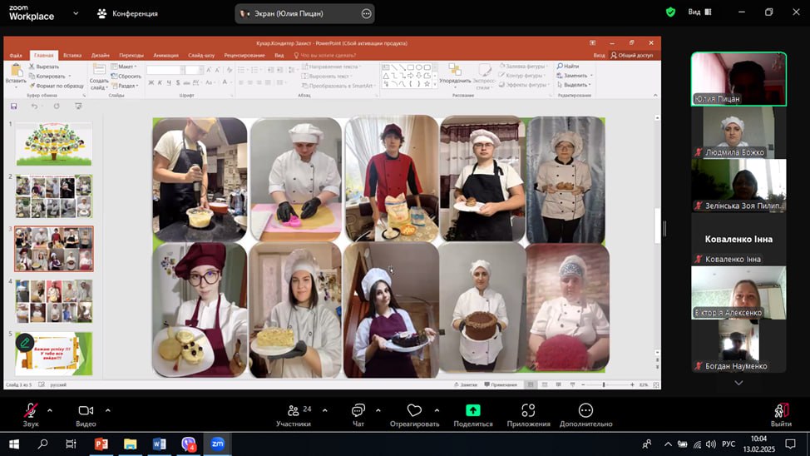Expand video options arrow next to Видео
810x456 pixels.
click(107, 410)
